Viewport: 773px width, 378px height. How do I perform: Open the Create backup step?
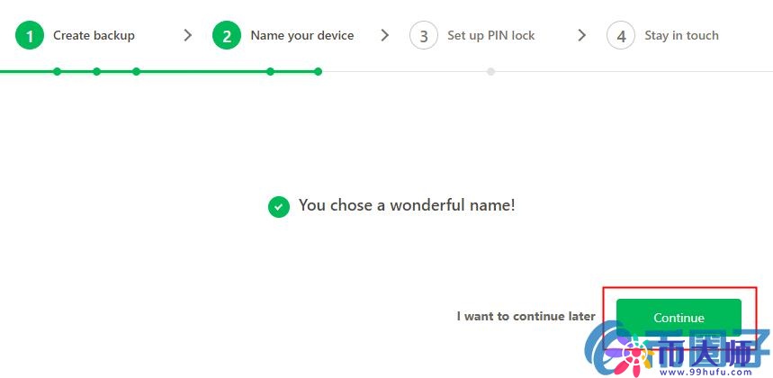coord(94,35)
